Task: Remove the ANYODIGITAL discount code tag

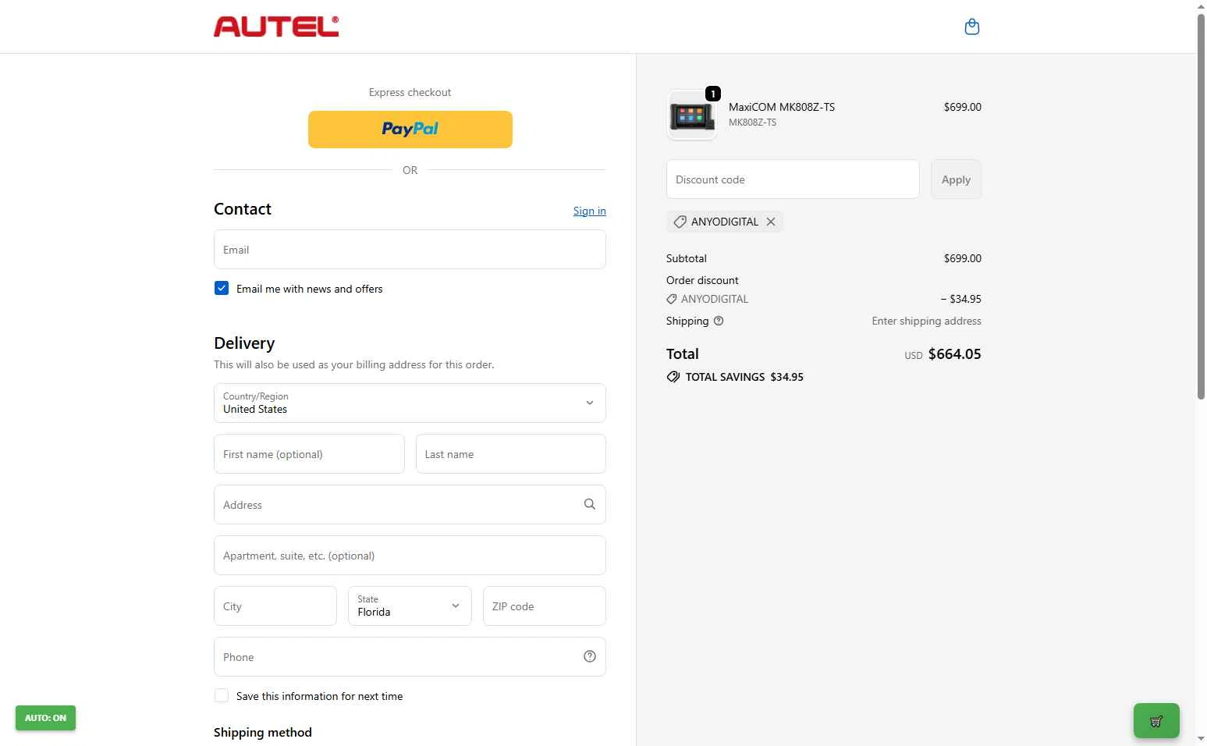Action: coord(771,222)
